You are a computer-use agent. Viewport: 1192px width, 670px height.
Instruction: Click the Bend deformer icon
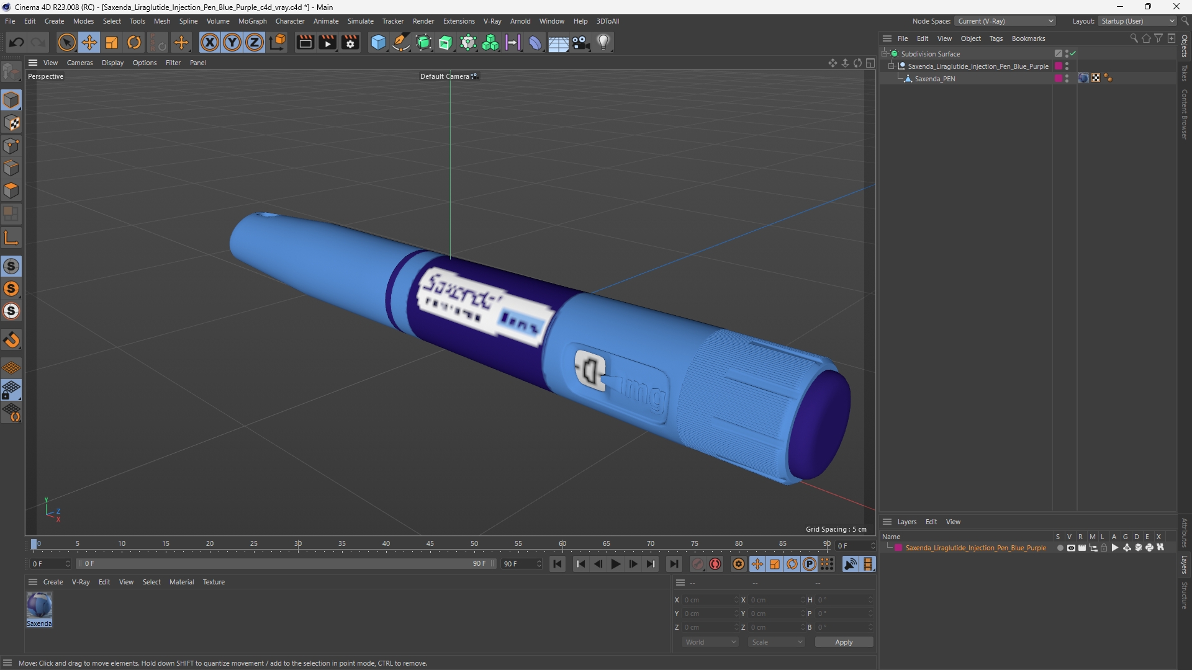point(535,42)
